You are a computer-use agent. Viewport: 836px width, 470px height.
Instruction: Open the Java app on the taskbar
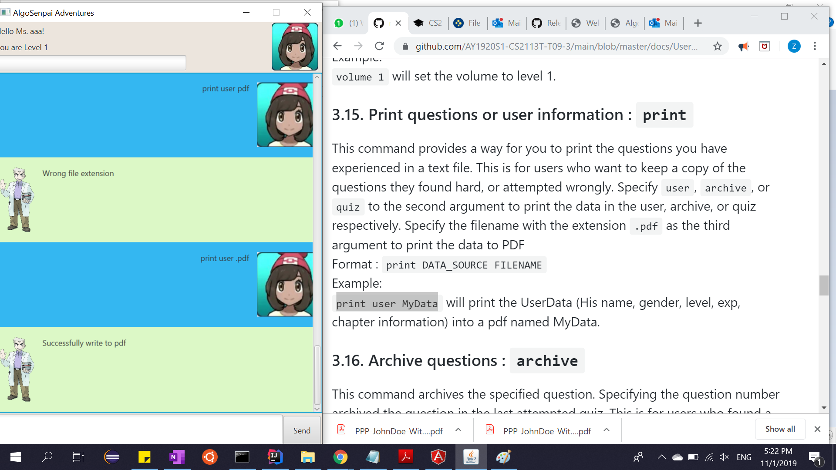point(471,457)
